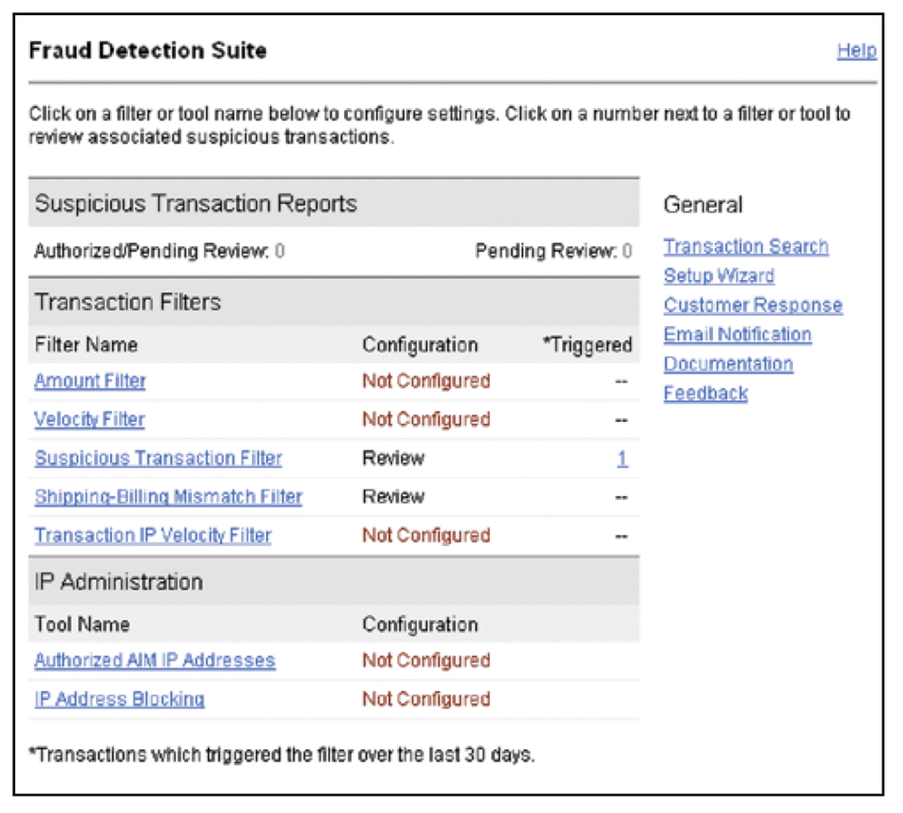Click Configuration header in Transaction Filters
The image size is (903, 813).
click(420, 345)
